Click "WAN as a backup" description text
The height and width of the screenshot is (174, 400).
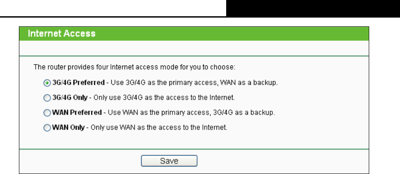tap(249, 83)
